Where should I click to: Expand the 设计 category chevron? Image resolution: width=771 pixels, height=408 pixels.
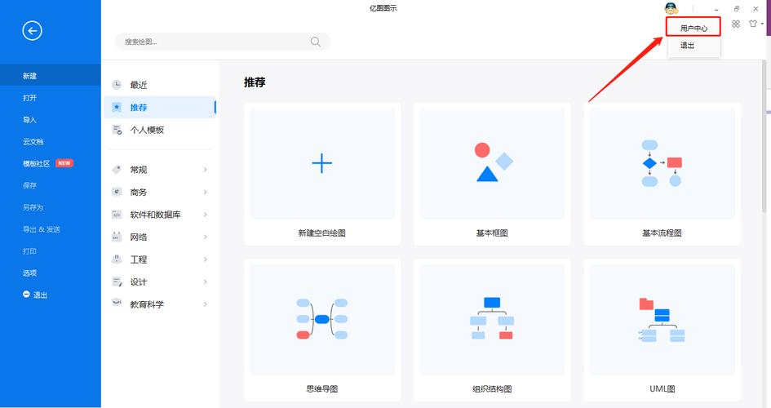point(205,282)
